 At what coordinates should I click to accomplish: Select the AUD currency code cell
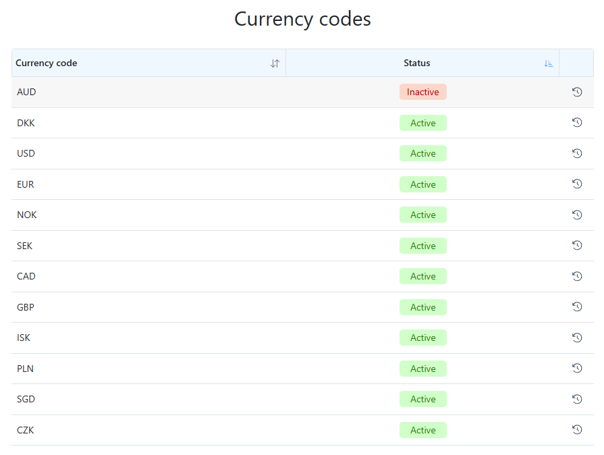click(148, 92)
